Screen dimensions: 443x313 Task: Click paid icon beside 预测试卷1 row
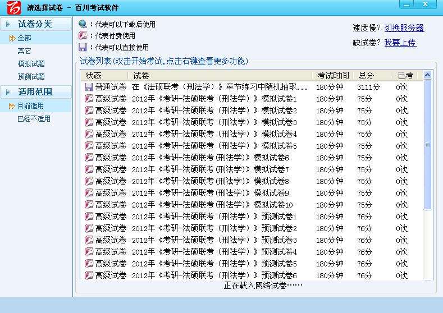pyautogui.click(x=89, y=216)
